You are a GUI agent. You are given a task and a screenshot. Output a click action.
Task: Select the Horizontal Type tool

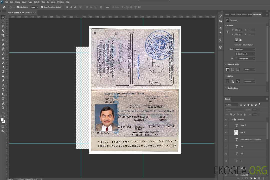tap(3, 90)
